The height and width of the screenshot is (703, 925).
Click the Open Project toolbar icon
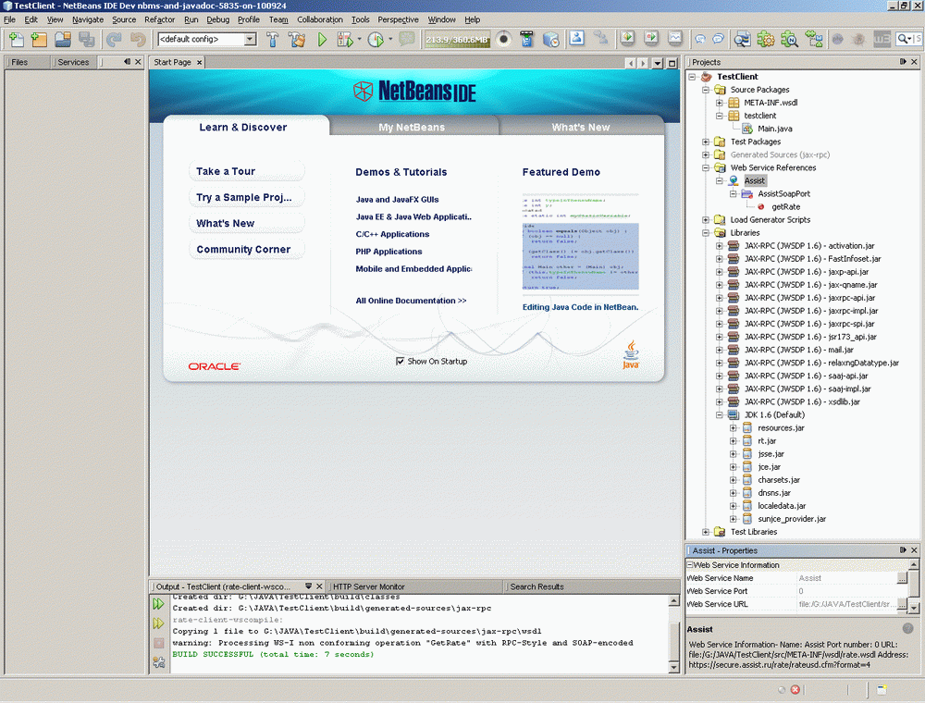click(63, 40)
